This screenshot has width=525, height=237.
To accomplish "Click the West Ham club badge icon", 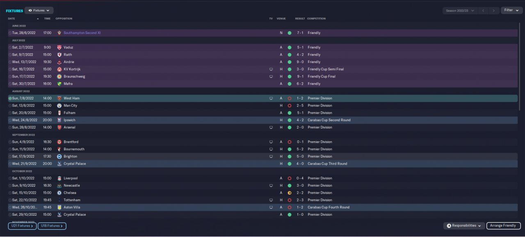I will (x=59, y=98).
